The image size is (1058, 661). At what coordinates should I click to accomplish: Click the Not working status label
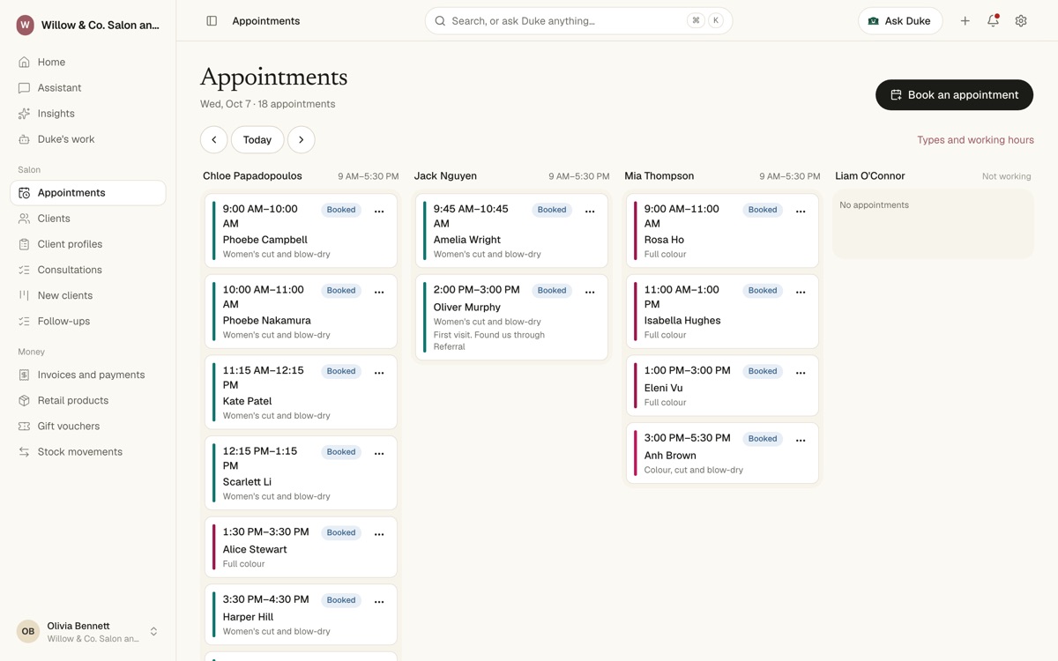click(x=1006, y=176)
